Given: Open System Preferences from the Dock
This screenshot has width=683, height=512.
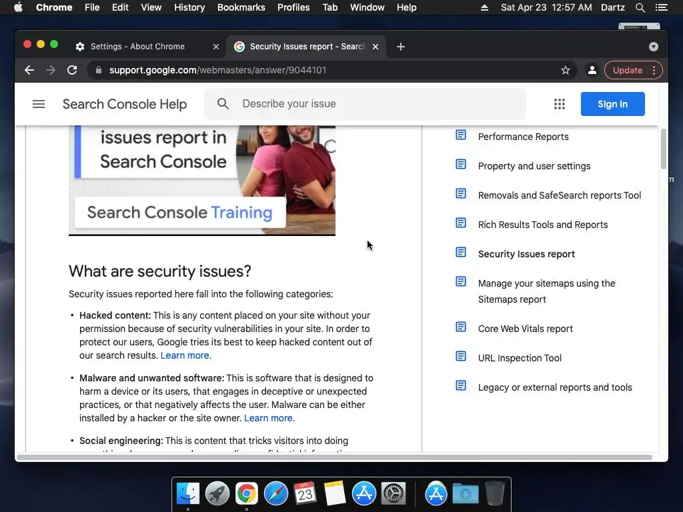Looking at the screenshot, I should coord(394,494).
